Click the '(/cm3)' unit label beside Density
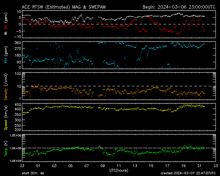 click(x=6, y=80)
